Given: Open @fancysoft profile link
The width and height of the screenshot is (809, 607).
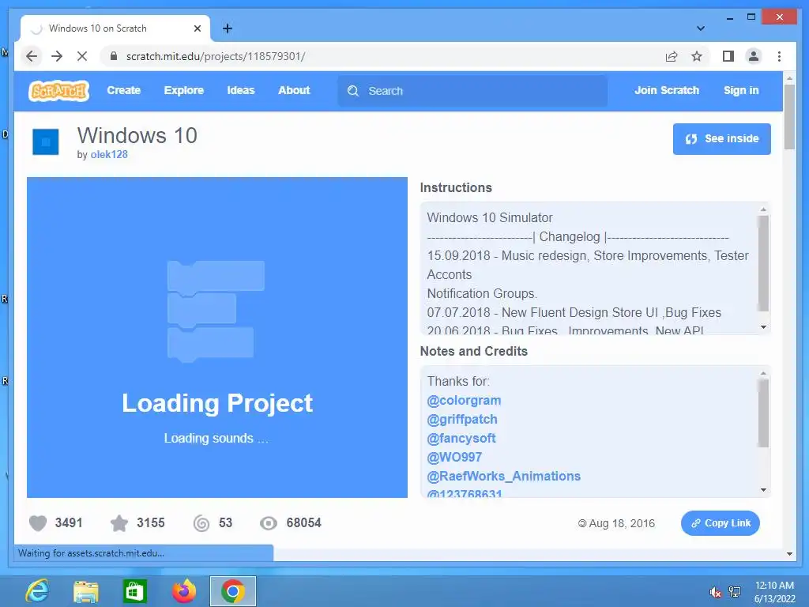Looking at the screenshot, I should point(461,438).
